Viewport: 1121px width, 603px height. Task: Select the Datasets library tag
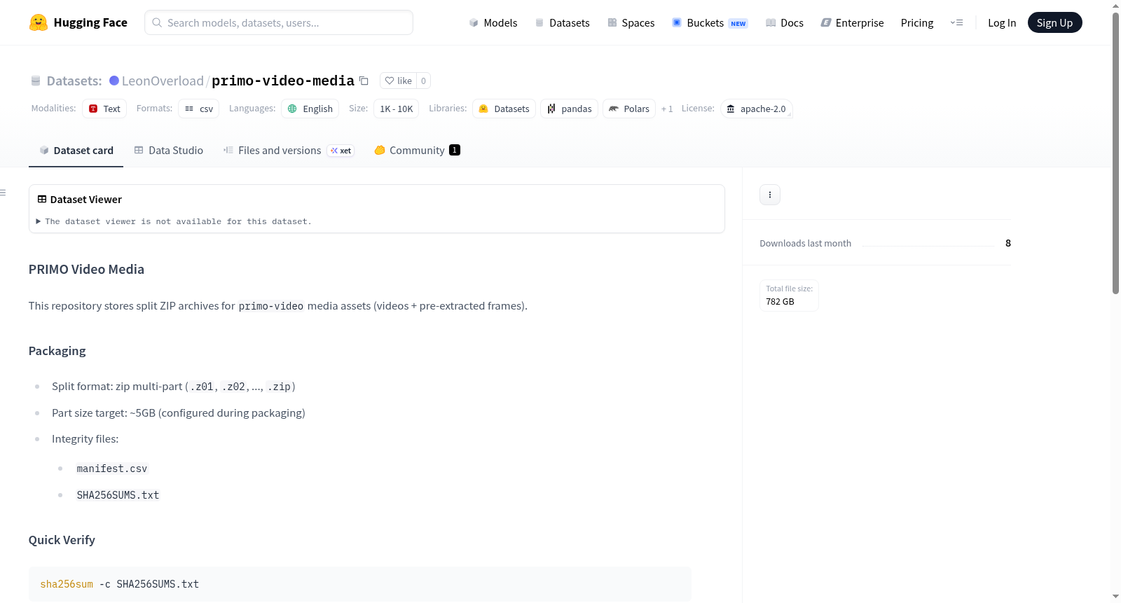pyautogui.click(x=504, y=109)
